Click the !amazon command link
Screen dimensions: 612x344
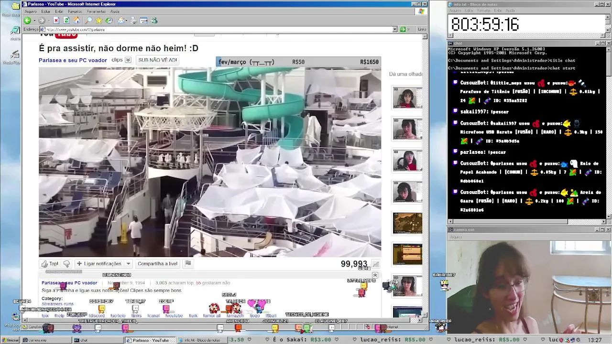click(235, 316)
